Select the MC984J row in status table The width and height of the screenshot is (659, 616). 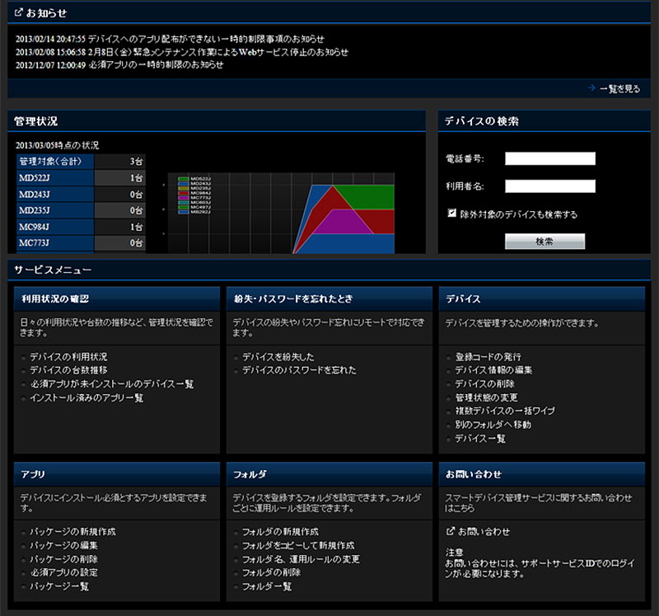[81, 227]
